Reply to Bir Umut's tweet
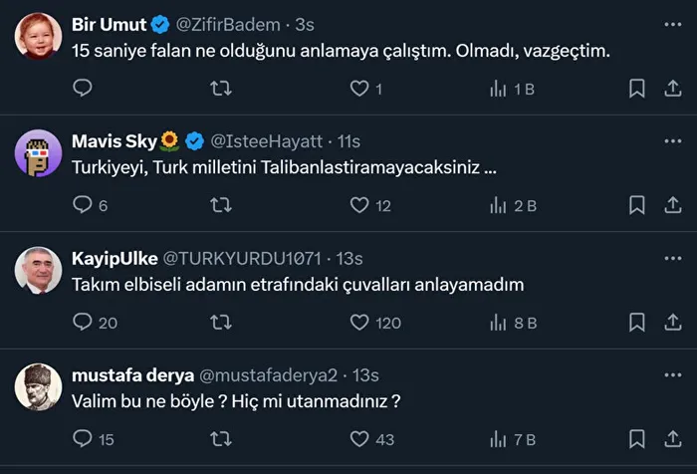 84,89
